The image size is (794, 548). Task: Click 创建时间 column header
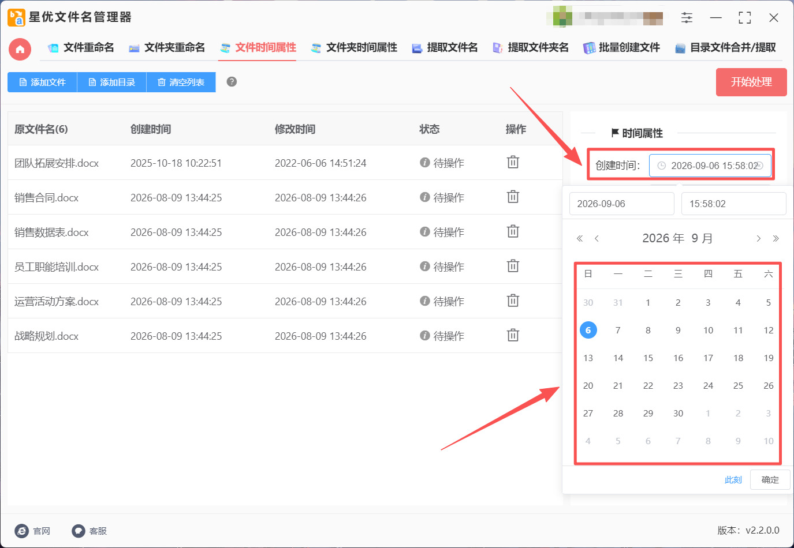click(x=151, y=129)
